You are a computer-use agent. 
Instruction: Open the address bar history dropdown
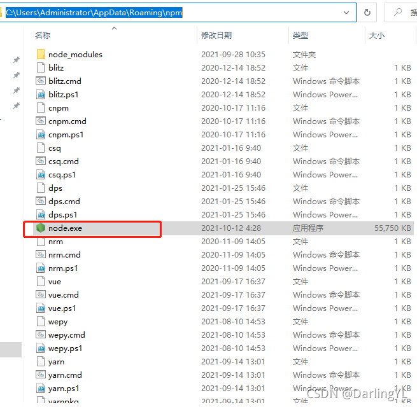coord(346,13)
